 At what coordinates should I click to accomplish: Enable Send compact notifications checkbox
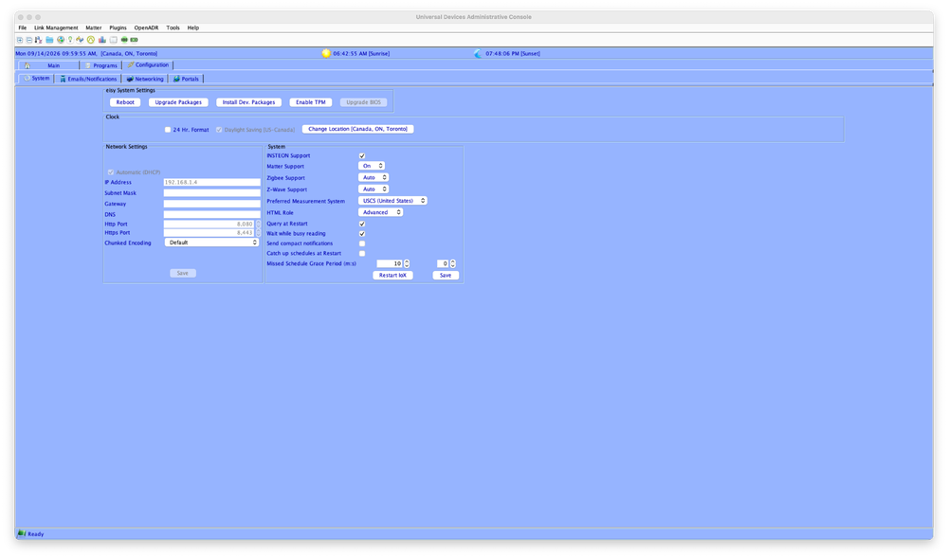point(362,243)
